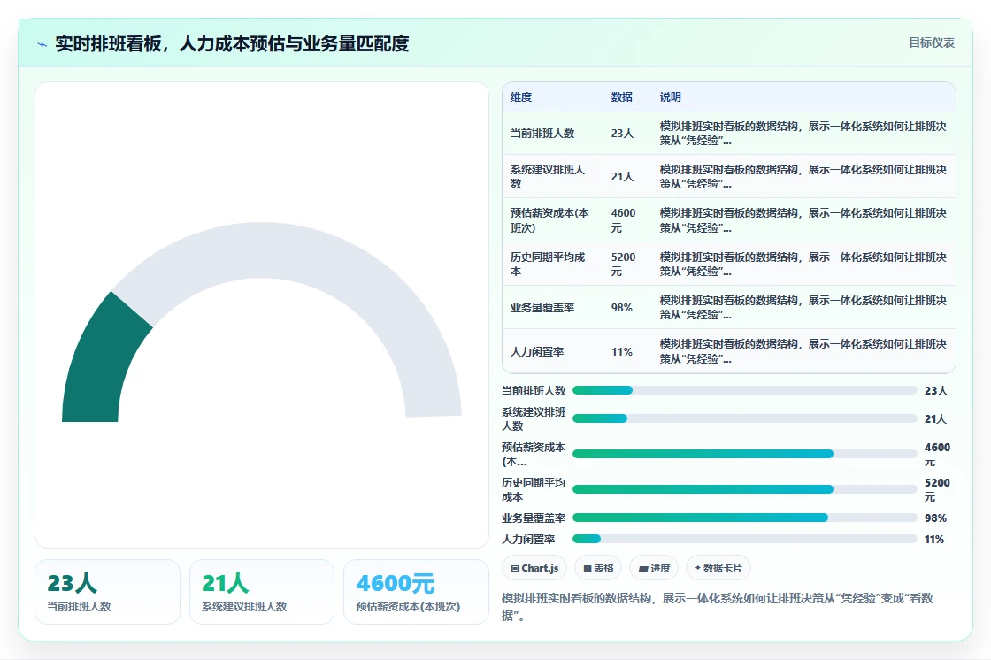Click the lightning icon beside the dashboard title
This screenshot has height=660, width=991.
pyautogui.click(x=42, y=44)
